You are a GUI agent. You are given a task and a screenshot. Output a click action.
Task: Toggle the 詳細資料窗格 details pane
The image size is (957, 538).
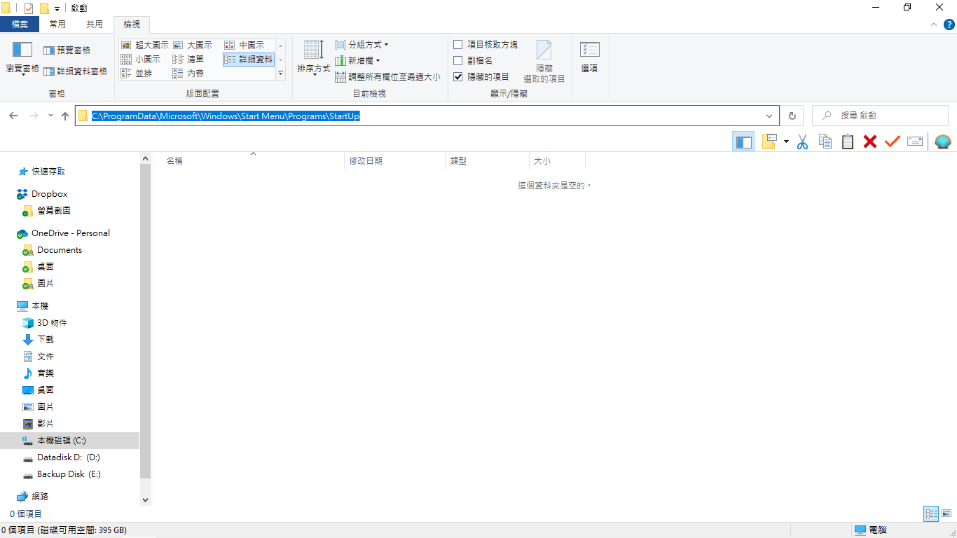(x=76, y=71)
